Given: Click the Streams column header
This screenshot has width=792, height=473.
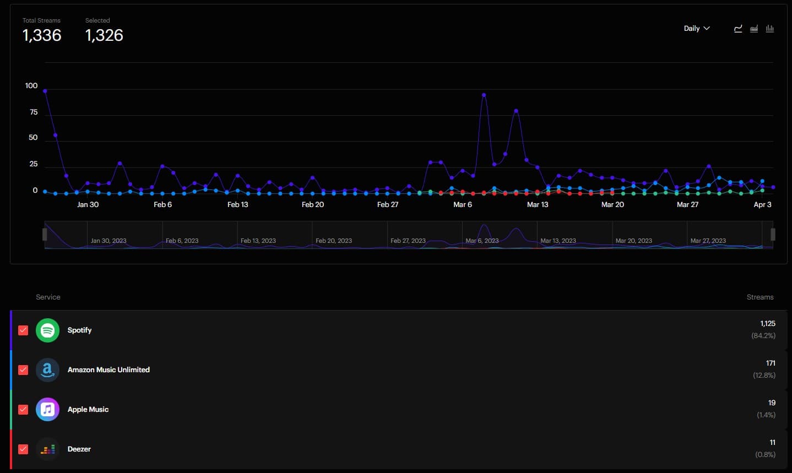Looking at the screenshot, I should [760, 297].
